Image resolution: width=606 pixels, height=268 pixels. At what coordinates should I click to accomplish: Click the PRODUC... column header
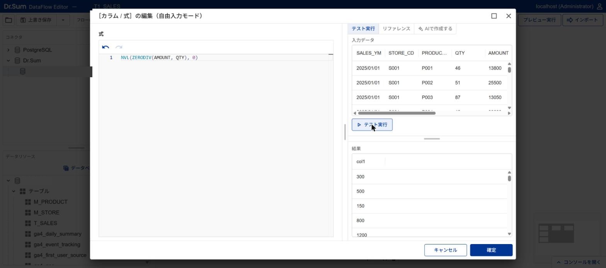(x=434, y=53)
